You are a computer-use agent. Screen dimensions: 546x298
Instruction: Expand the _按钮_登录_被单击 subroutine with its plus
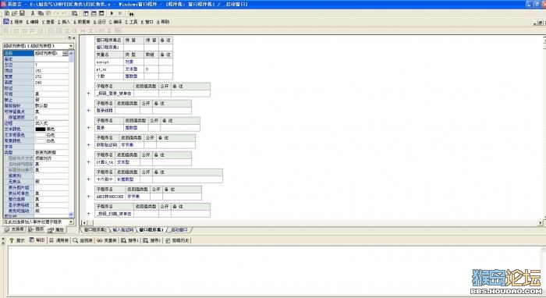(x=88, y=94)
